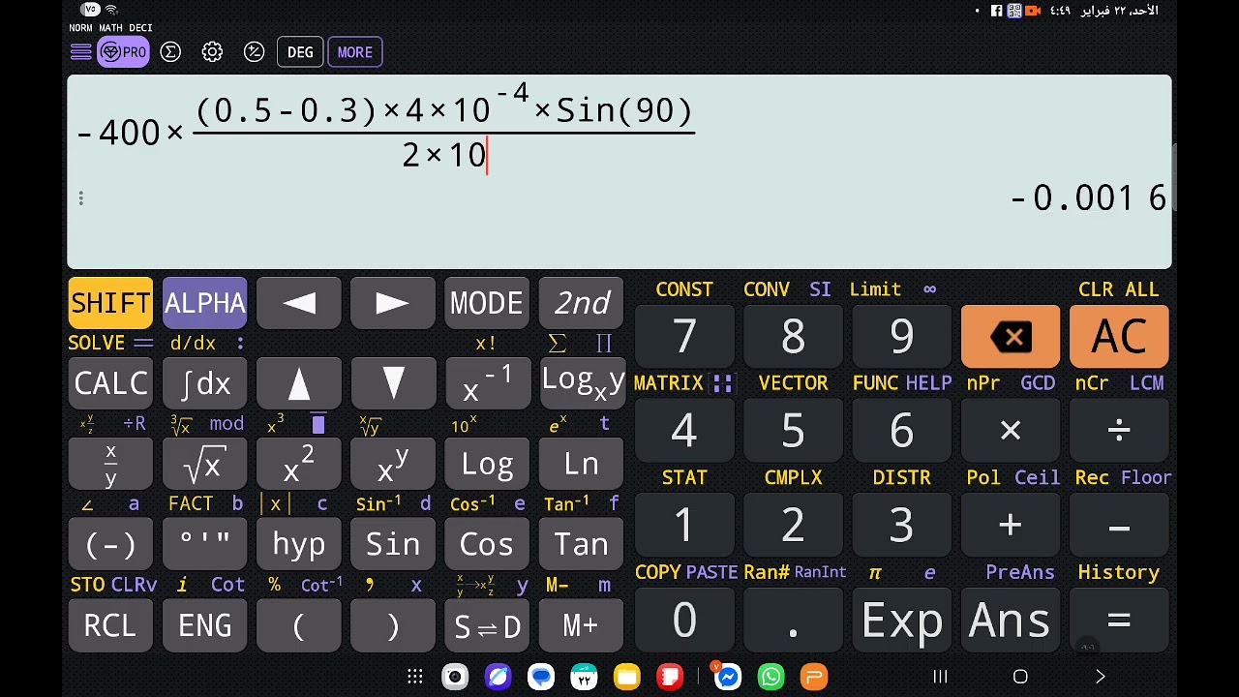Tap the recent apps navigation button
This screenshot has width=1239, height=697.
pos(940,677)
